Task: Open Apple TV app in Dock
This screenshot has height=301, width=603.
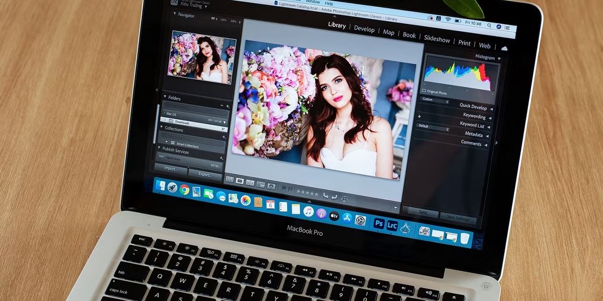Action: click(x=334, y=216)
